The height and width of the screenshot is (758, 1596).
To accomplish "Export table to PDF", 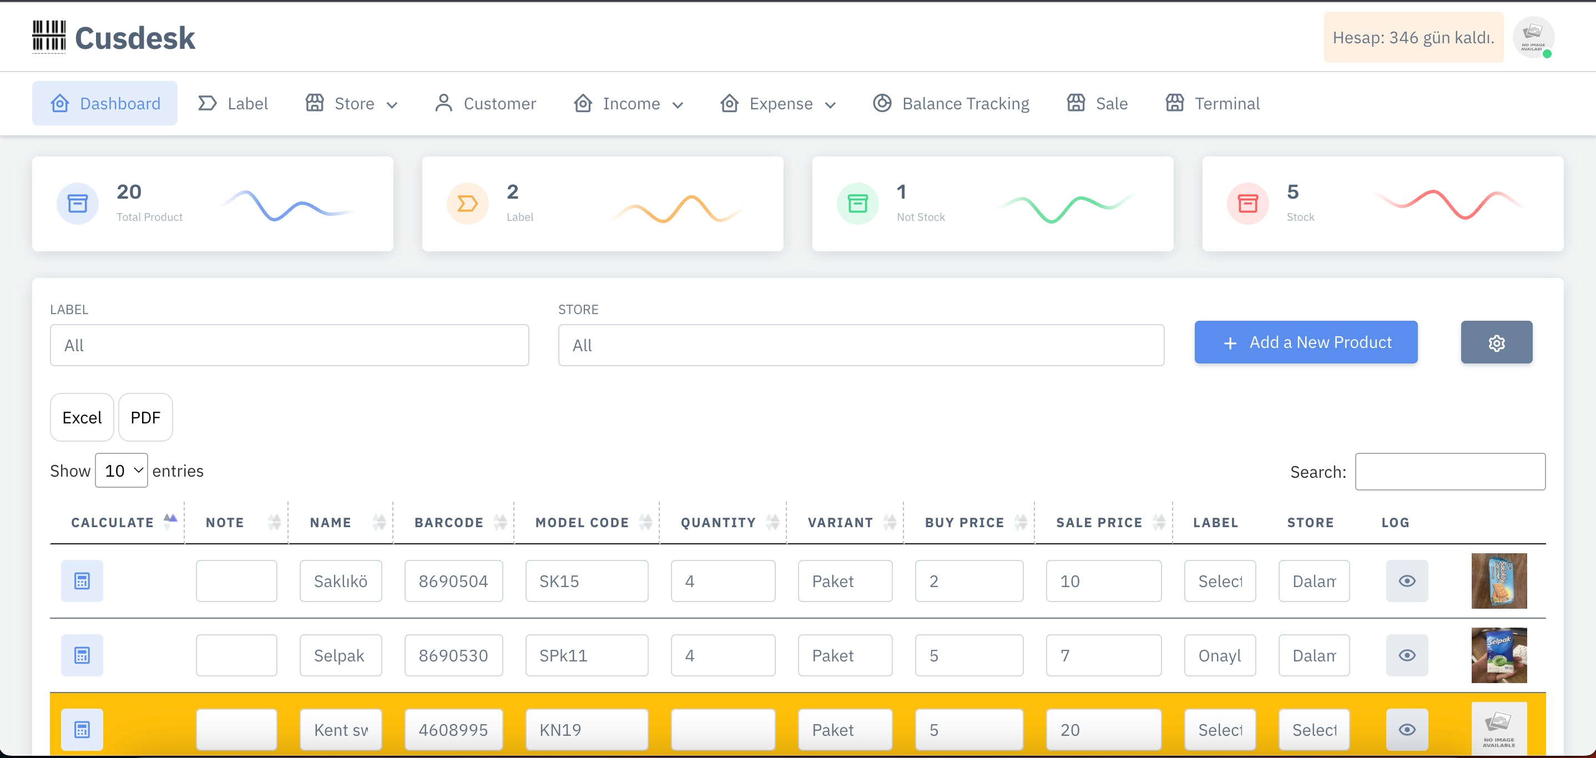I will click(x=145, y=417).
